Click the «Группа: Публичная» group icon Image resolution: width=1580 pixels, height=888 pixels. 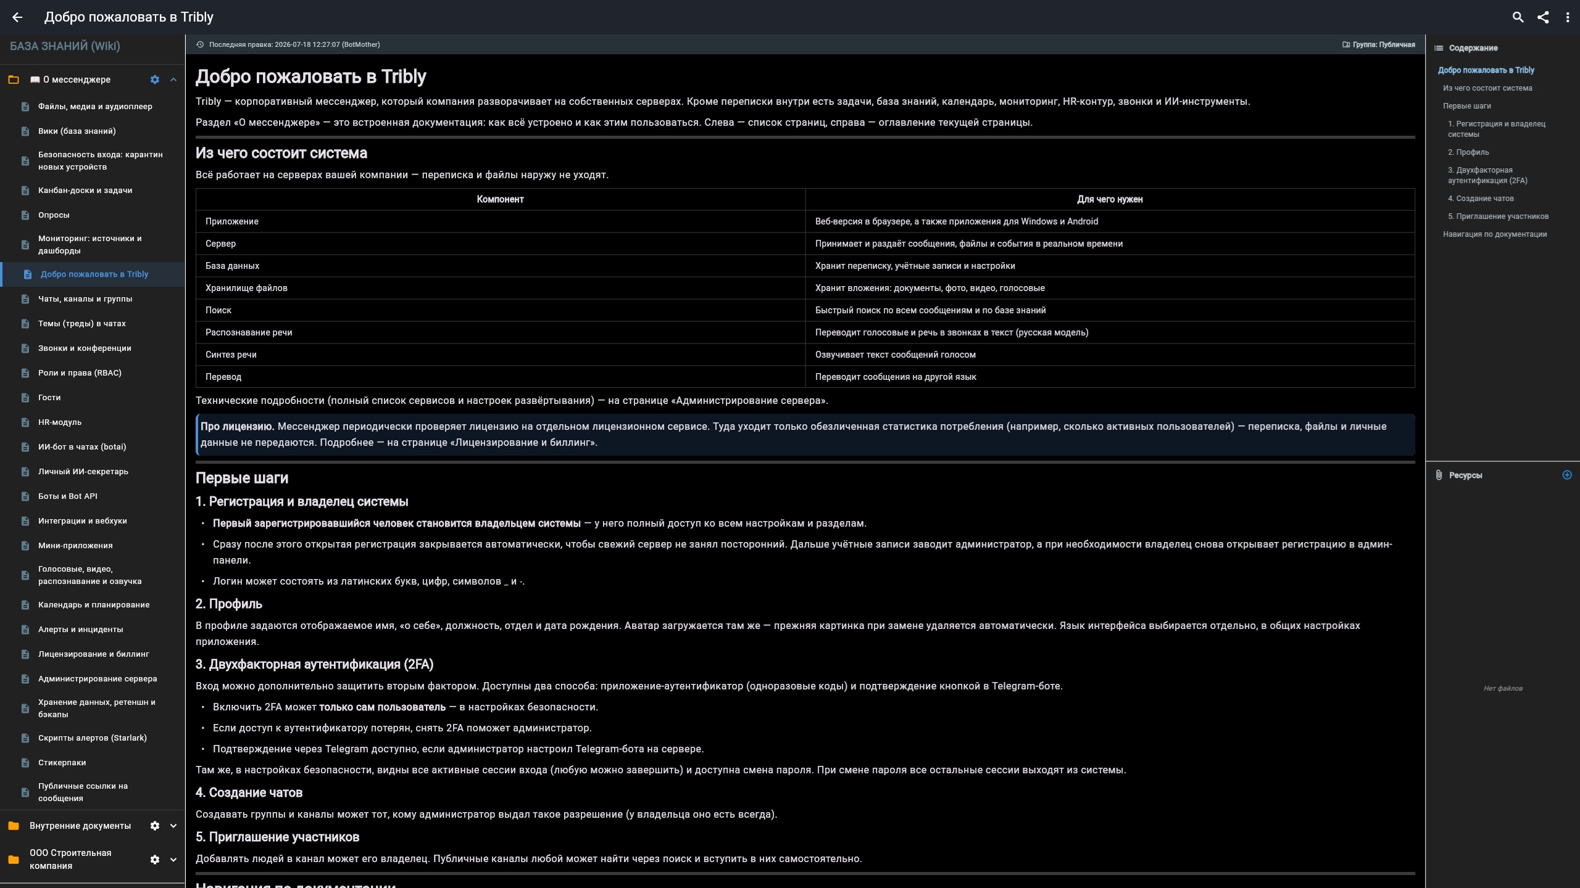pos(1346,44)
